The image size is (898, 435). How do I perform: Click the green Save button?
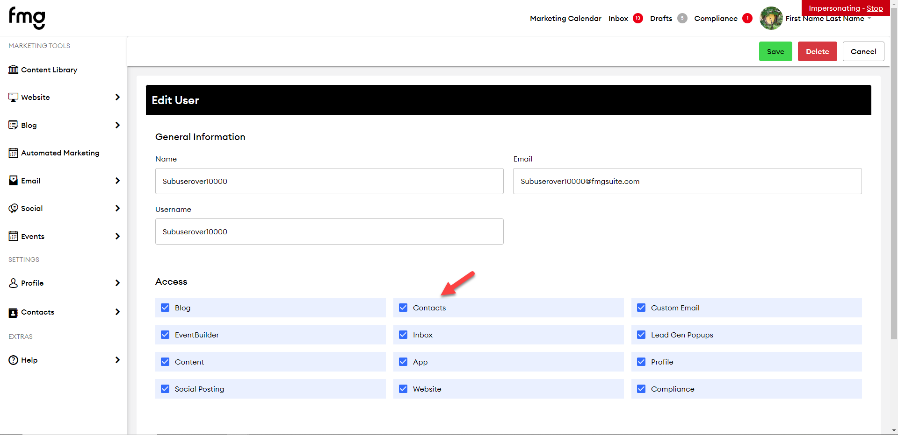[x=775, y=51]
